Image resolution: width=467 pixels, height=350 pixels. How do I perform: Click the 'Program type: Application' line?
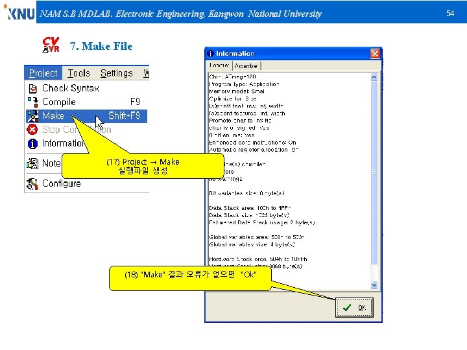[x=244, y=84]
